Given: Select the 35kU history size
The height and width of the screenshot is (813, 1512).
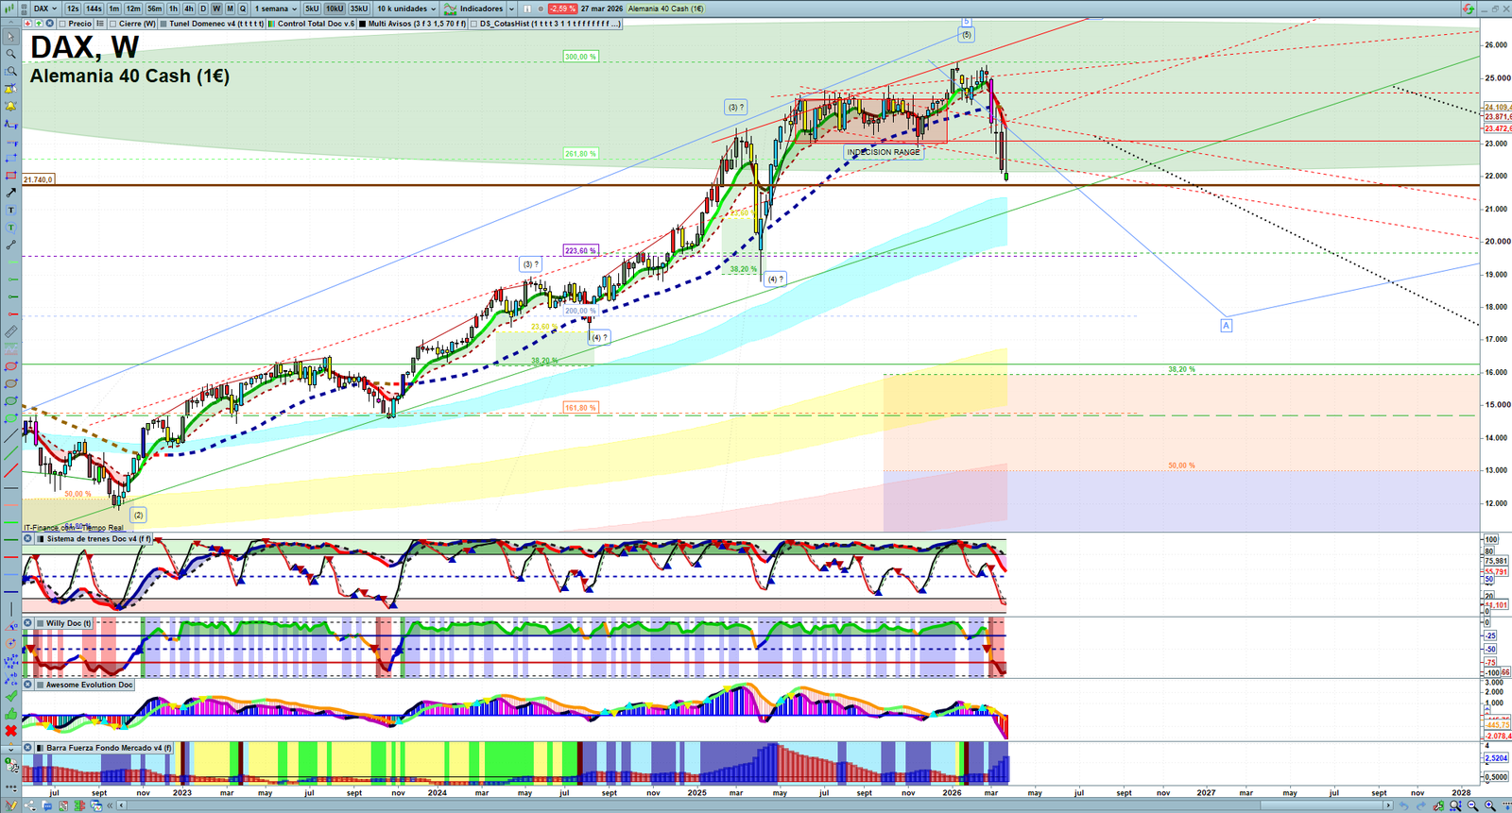Looking at the screenshot, I should 359,8.
